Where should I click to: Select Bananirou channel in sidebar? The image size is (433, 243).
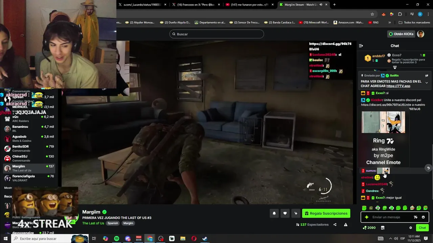tap(29, 129)
